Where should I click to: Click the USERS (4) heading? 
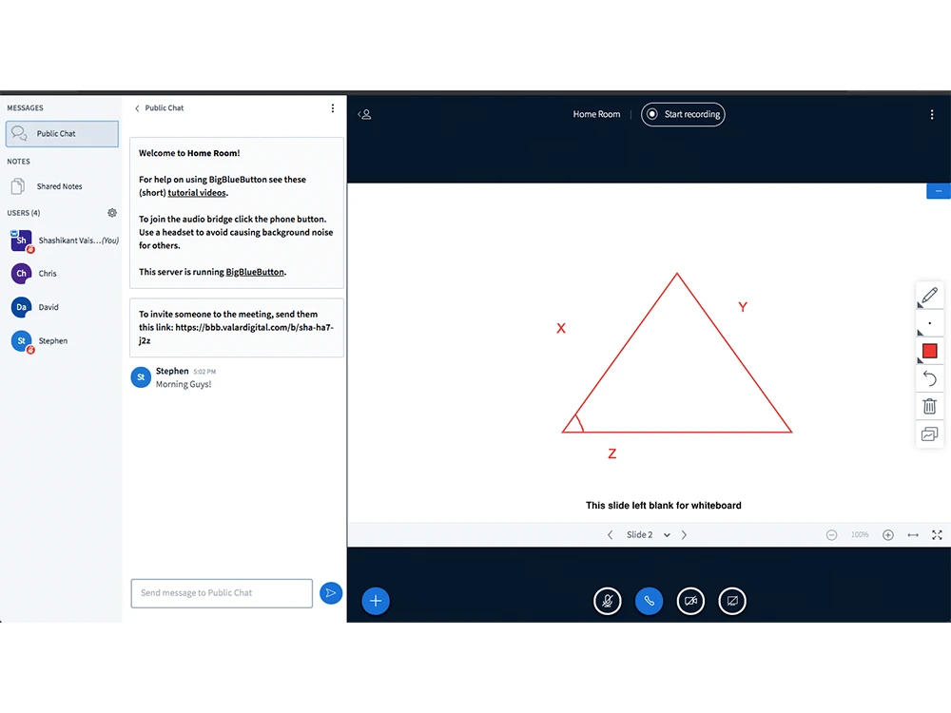(24, 213)
